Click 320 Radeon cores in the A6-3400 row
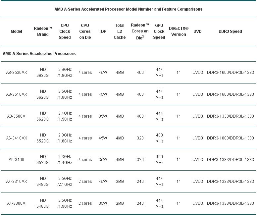Viewport: 257px width, 215px height. point(140,159)
